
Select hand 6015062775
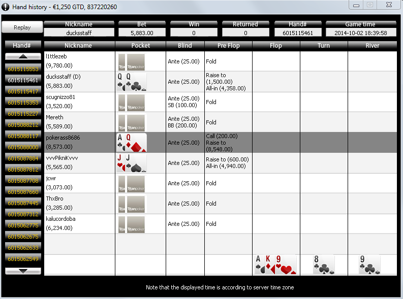(x=23, y=225)
